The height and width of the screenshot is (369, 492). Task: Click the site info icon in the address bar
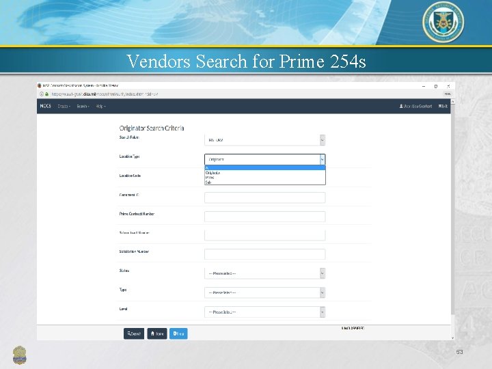tap(42, 94)
